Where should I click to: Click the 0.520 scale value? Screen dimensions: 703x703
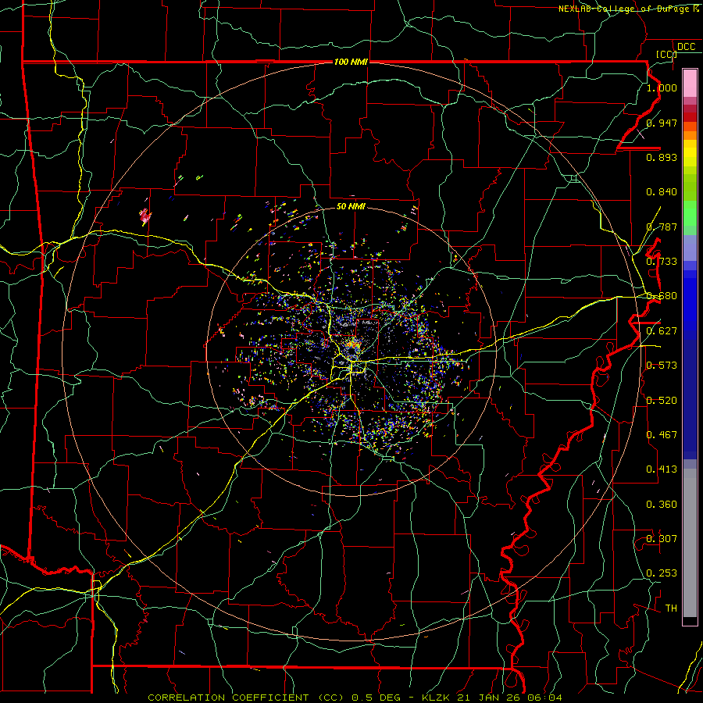click(662, 400)
